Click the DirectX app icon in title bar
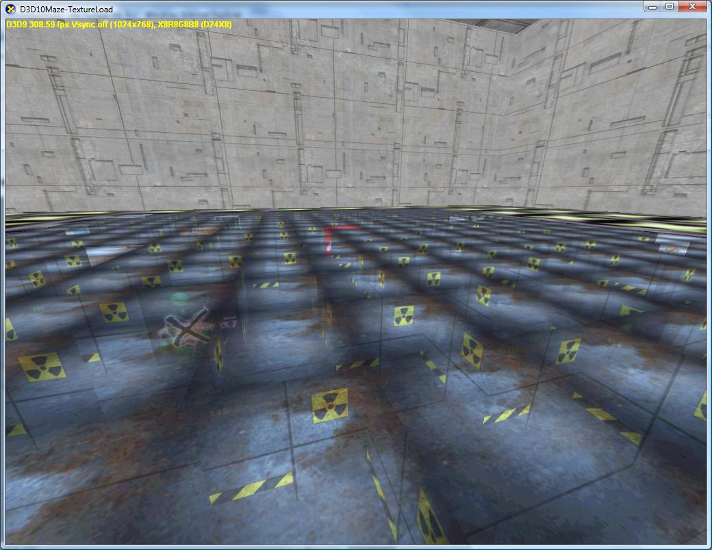Screen dimensions: 712x550 click(10, 9)
